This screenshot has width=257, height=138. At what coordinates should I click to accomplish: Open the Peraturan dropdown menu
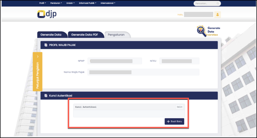56,3
